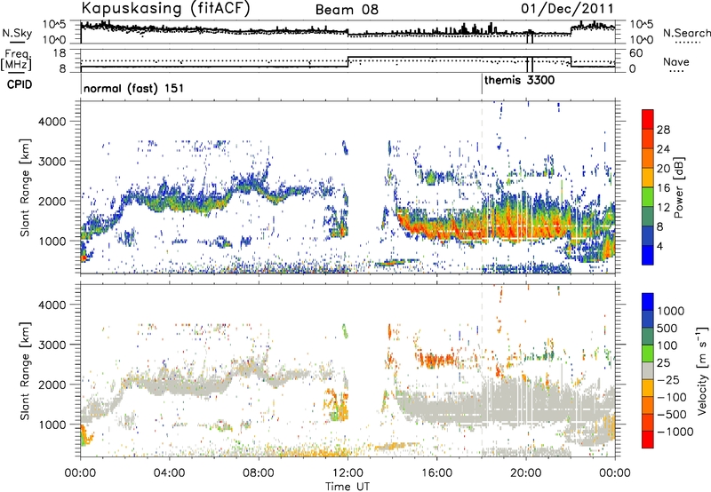The height and width of the screenshot is (492, 711).
Task: Click the 28 tick on Power colorbar
Action: pos(663,130)
